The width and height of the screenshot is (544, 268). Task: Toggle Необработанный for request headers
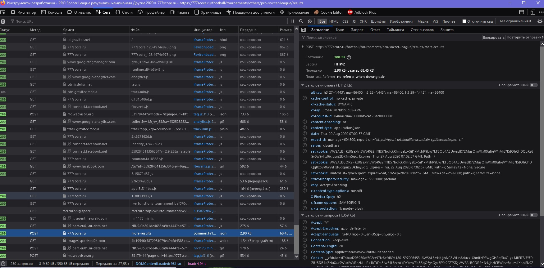[533, 215]
